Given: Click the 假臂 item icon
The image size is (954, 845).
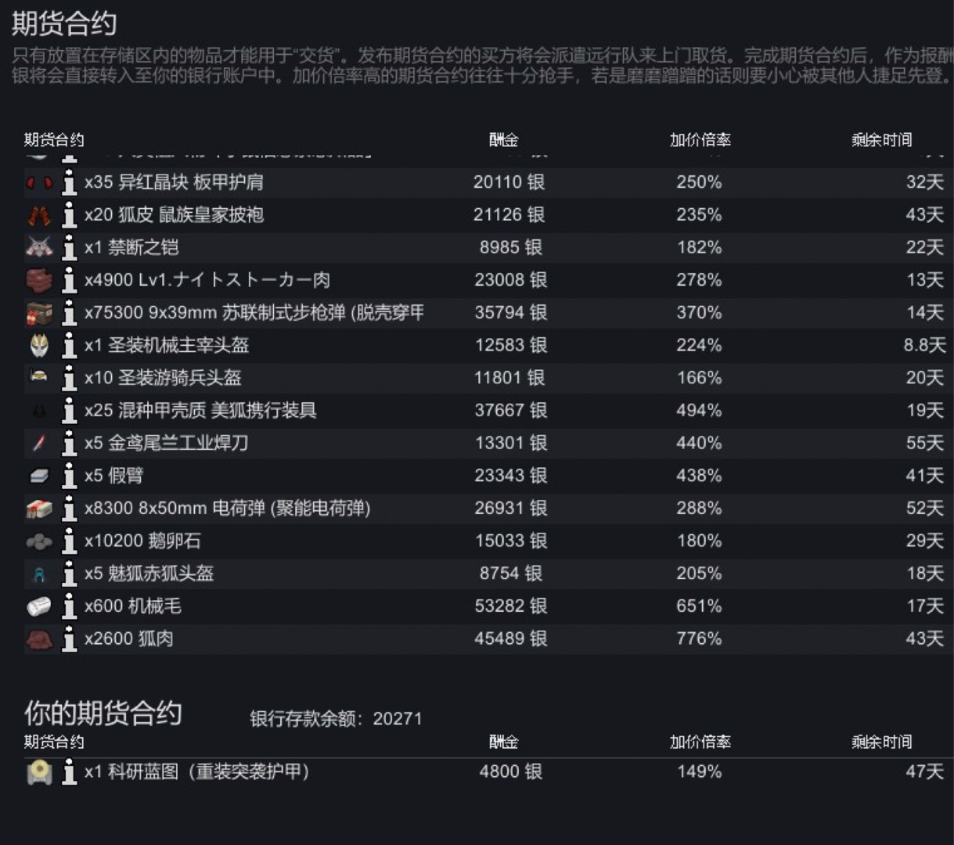Looking at the screenshot, I should [39, 476].
